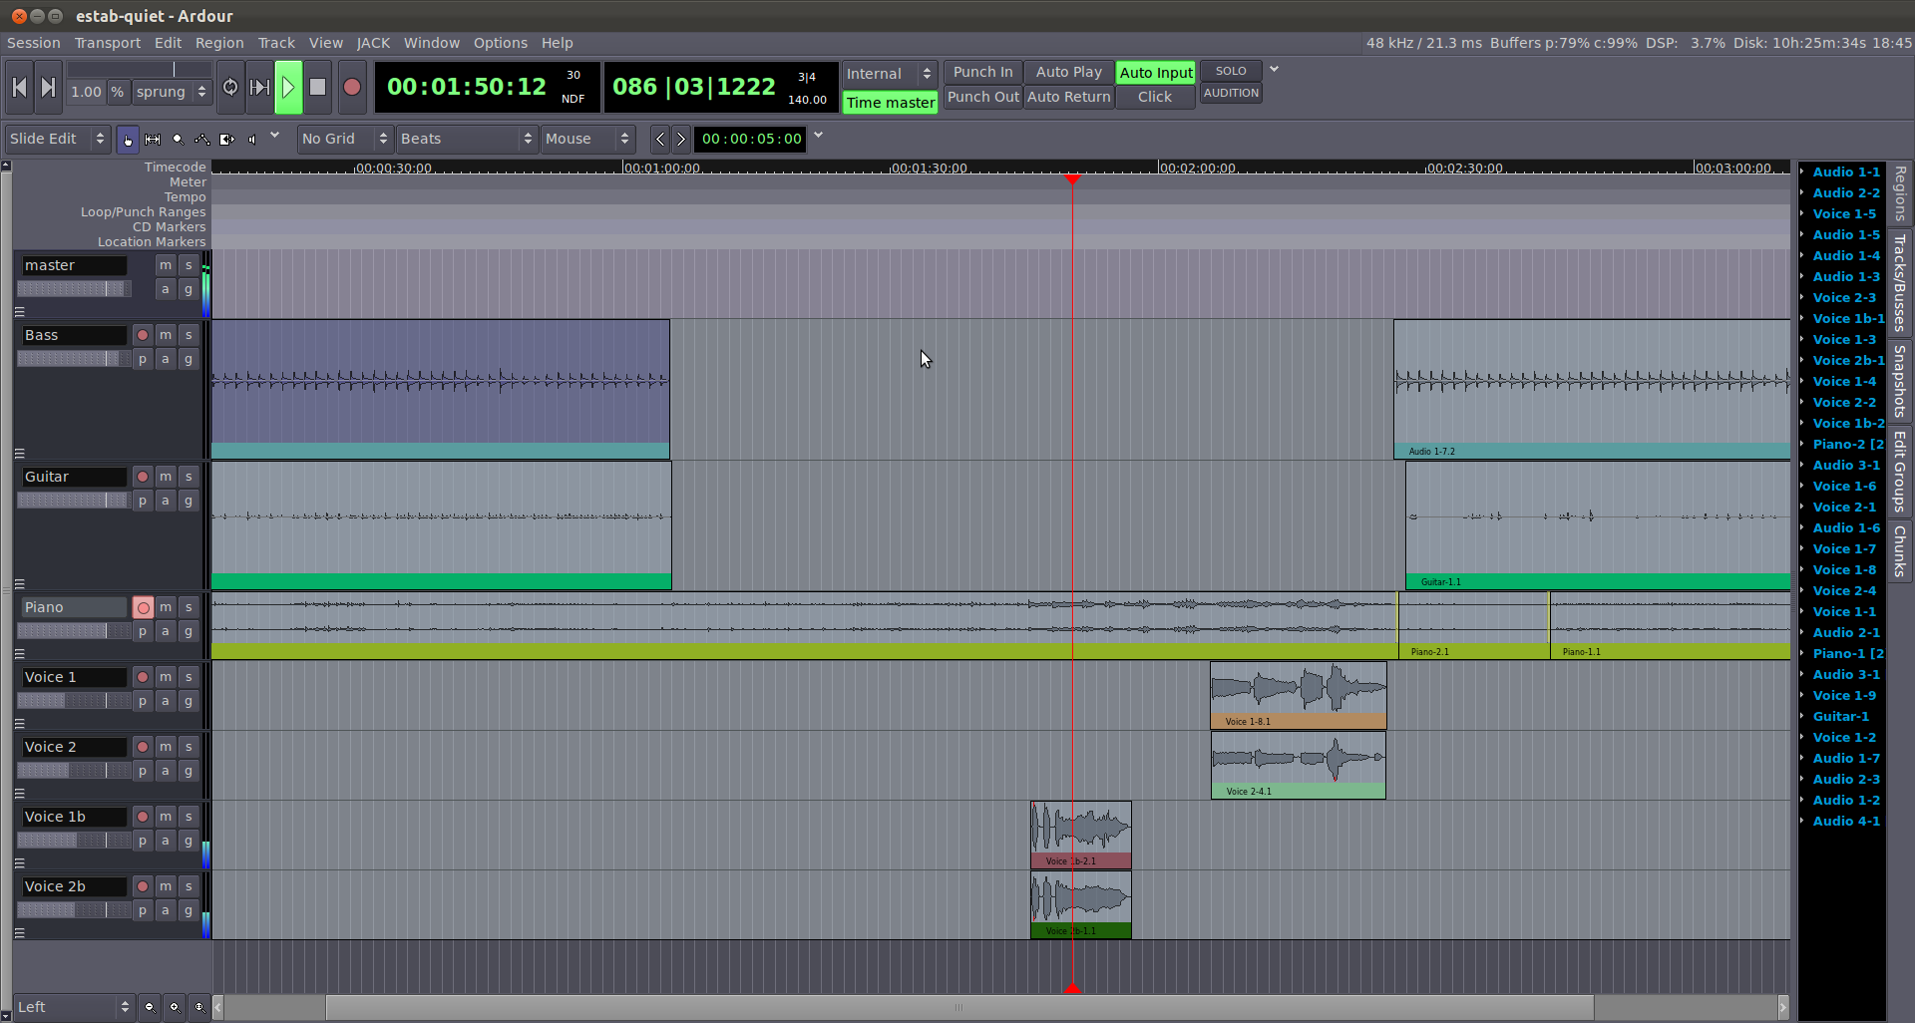Open the No Grid snap mode dropdown
1915x1023 pixels.
(344, 140)
